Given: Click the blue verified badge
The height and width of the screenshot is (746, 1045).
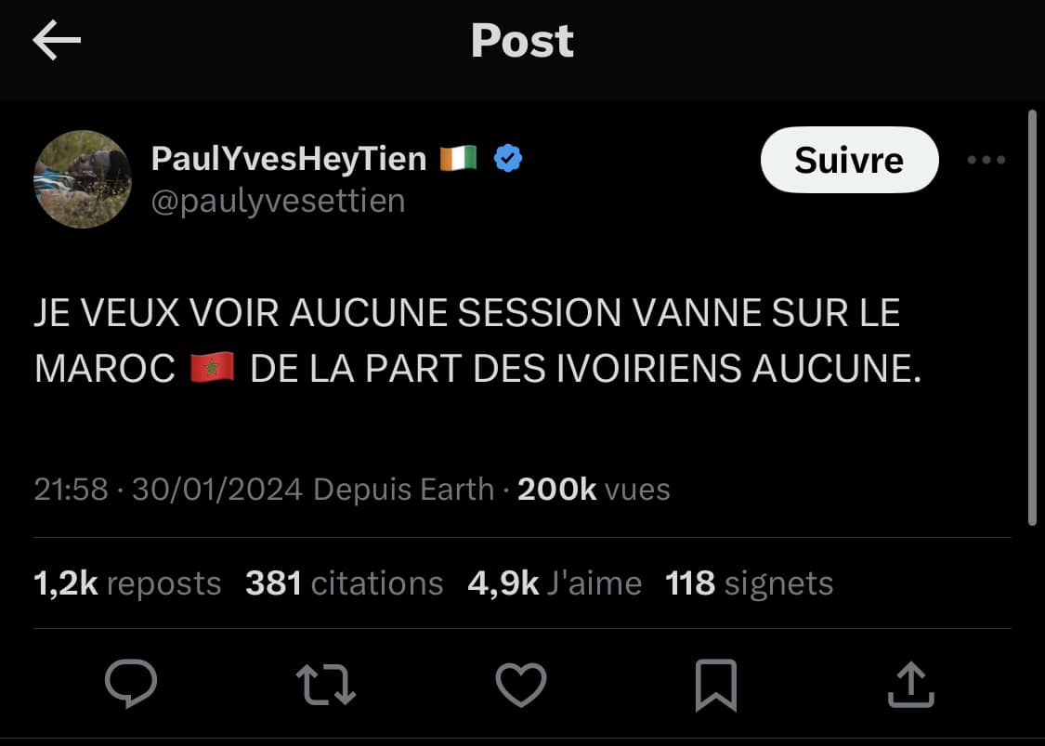Looking at the screenshot, I should (x=508, y=158).
